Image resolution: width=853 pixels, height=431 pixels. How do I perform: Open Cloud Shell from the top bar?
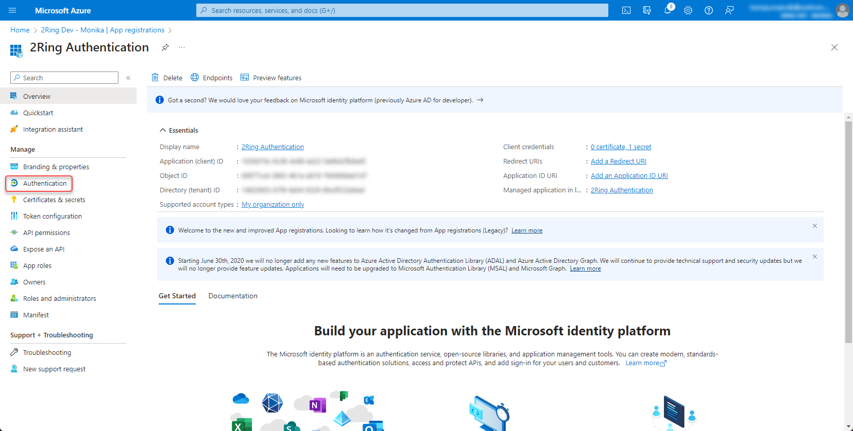pyautogui.click(x=626, y=10)
